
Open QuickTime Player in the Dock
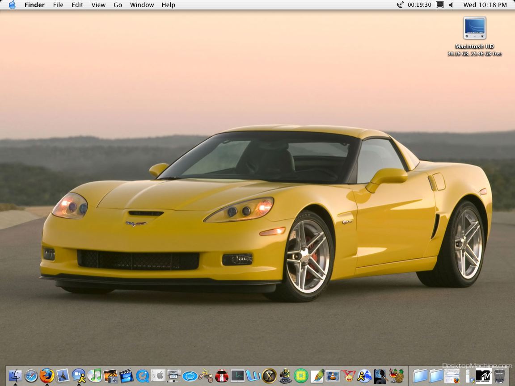(142, 376)
